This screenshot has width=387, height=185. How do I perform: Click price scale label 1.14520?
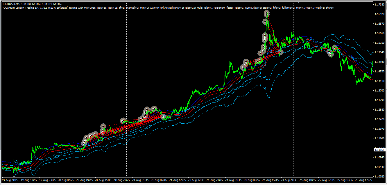click(x=379, y=72)
